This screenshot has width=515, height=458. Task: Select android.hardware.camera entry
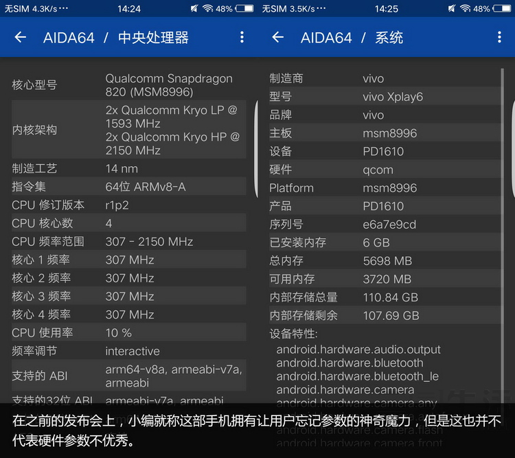(345, 389)
